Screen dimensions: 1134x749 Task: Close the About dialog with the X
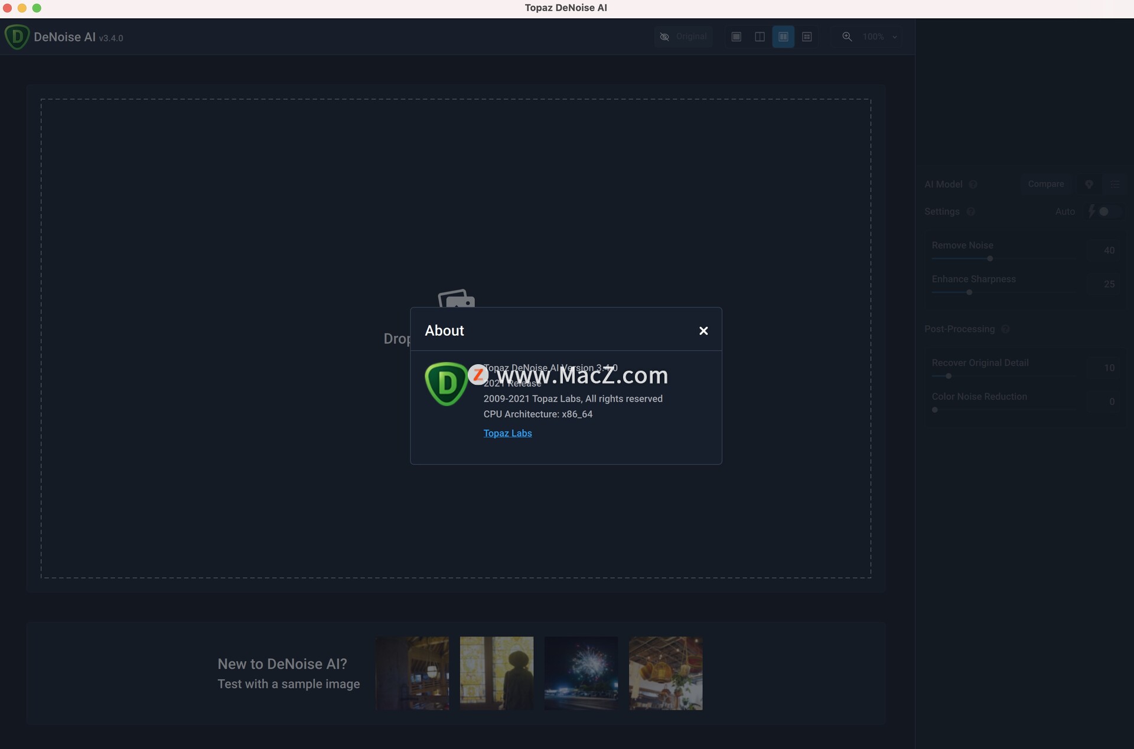[703, 331]
